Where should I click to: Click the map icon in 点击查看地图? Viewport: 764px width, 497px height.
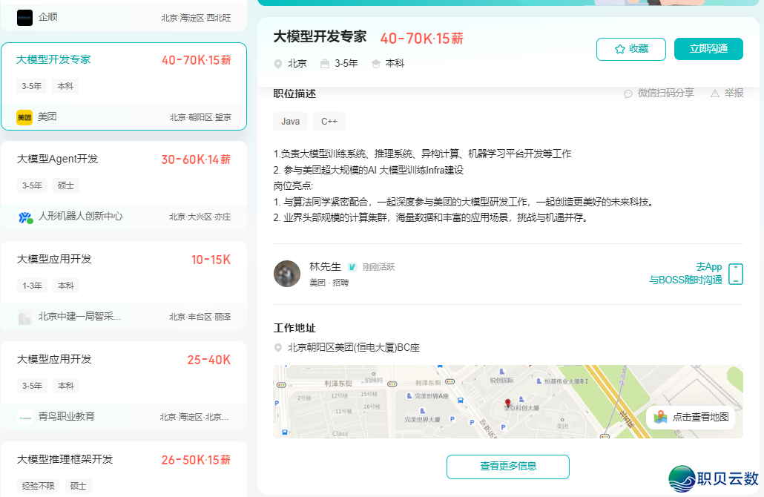click(x=660, y=417)
